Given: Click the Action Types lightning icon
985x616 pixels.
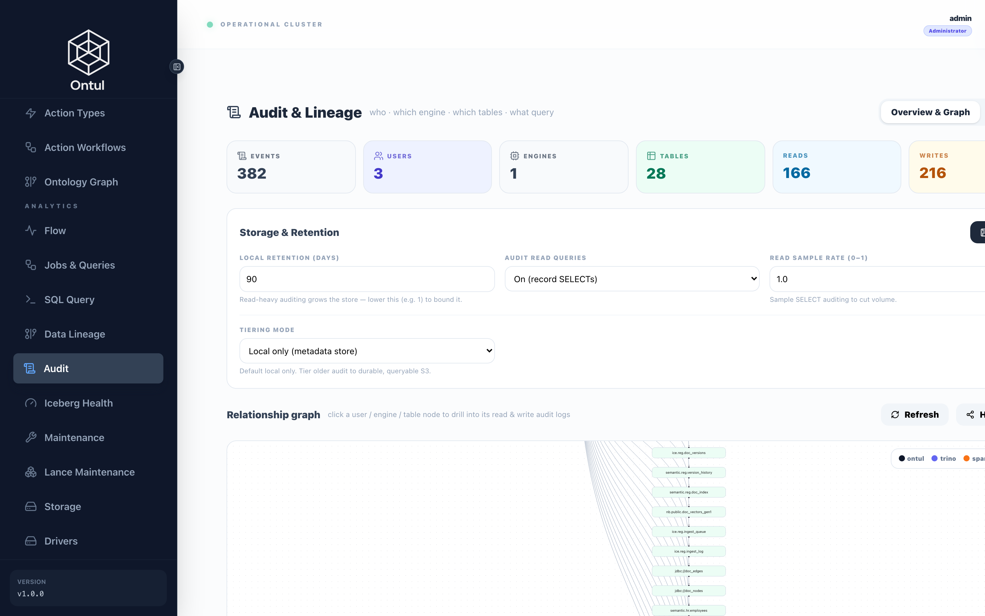Looking at the screenshot, I should 31,113.
